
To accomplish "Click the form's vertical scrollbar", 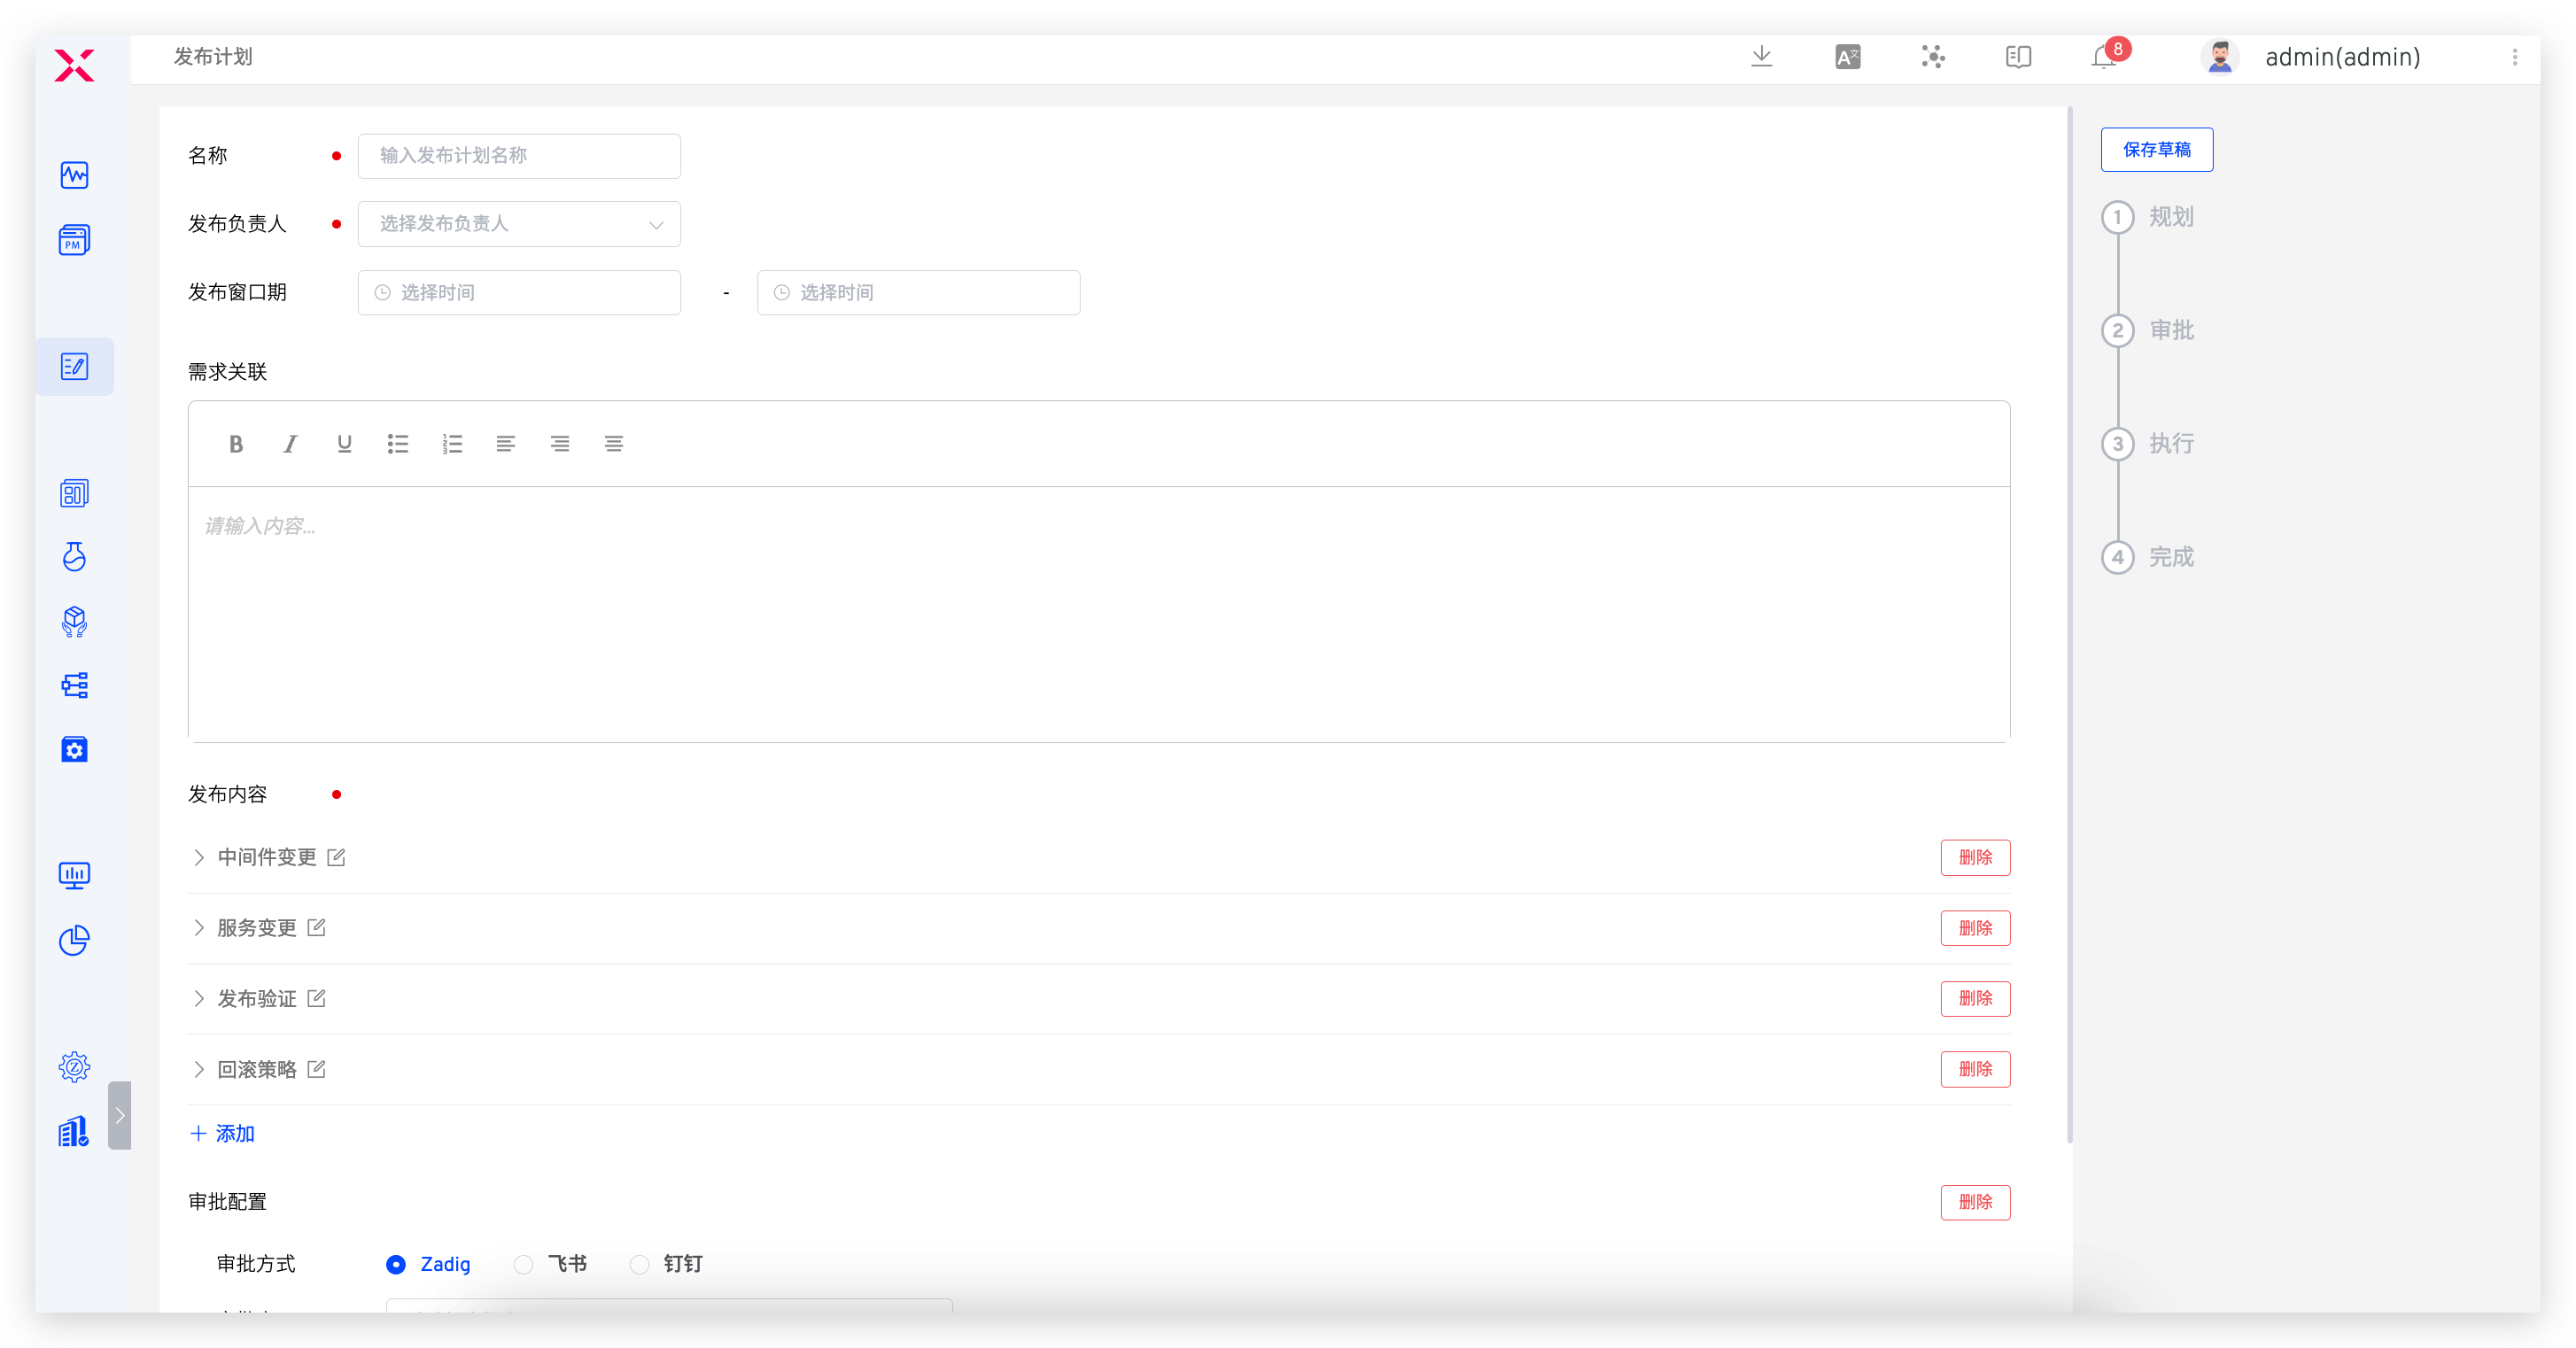I will [x=2069, y=624].
